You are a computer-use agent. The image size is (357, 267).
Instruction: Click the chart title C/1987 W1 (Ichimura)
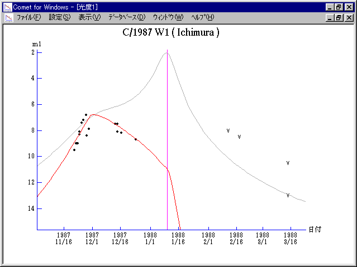pyautogui.click(x=170, y=32)
